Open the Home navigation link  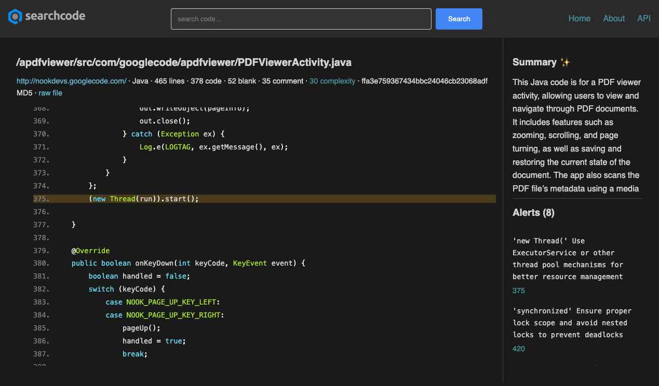point(580,18)
